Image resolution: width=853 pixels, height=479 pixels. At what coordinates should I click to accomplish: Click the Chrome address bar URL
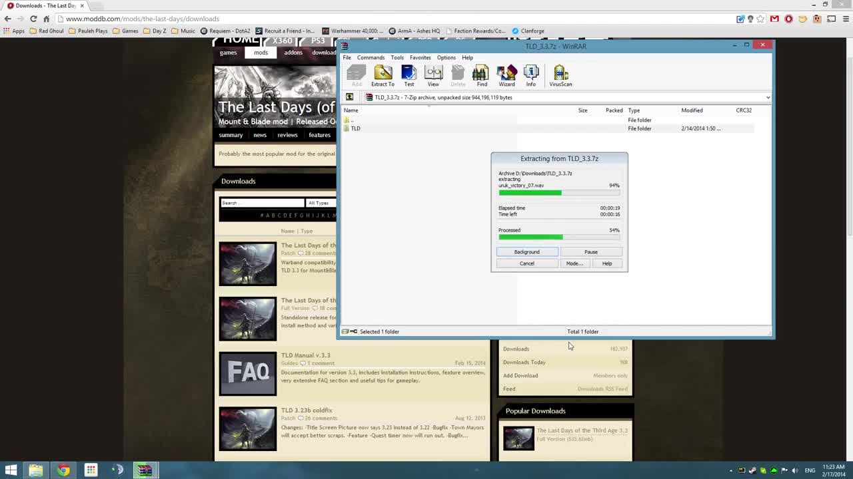(x=143, y=19)
